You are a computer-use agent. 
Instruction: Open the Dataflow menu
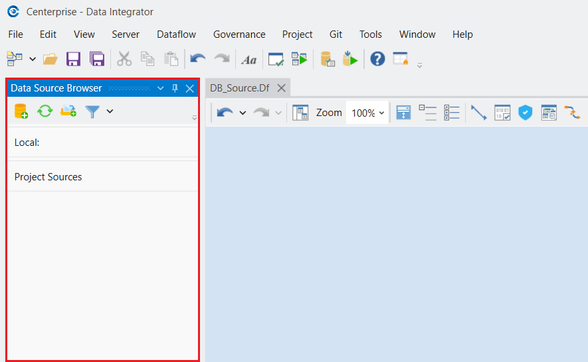click(x=176, y=34)
